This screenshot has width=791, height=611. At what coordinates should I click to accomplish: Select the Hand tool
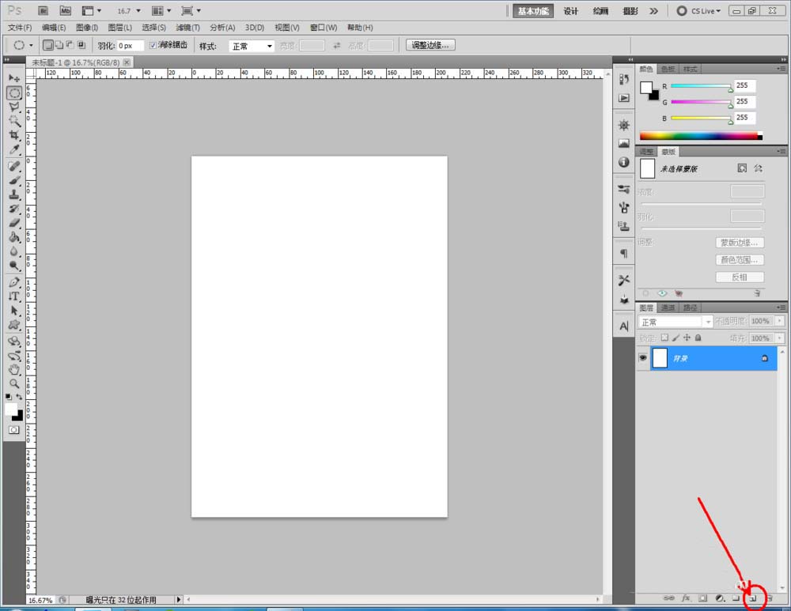[x=14, y=369]
